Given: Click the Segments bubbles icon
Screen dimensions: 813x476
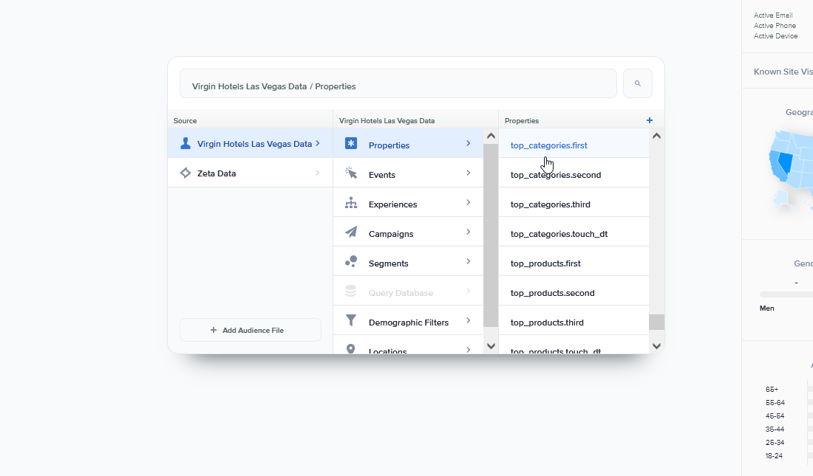Looking at the screenshot, I should click(x=351, y=262).
